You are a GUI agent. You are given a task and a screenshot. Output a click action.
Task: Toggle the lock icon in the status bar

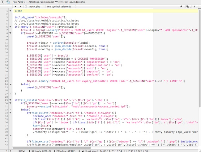pos(83,150)
